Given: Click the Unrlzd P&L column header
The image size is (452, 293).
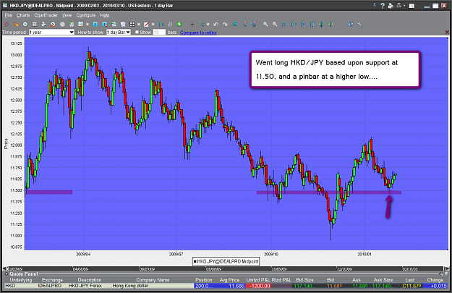Looking at the screenshot, I should click(x=258, y=280).
